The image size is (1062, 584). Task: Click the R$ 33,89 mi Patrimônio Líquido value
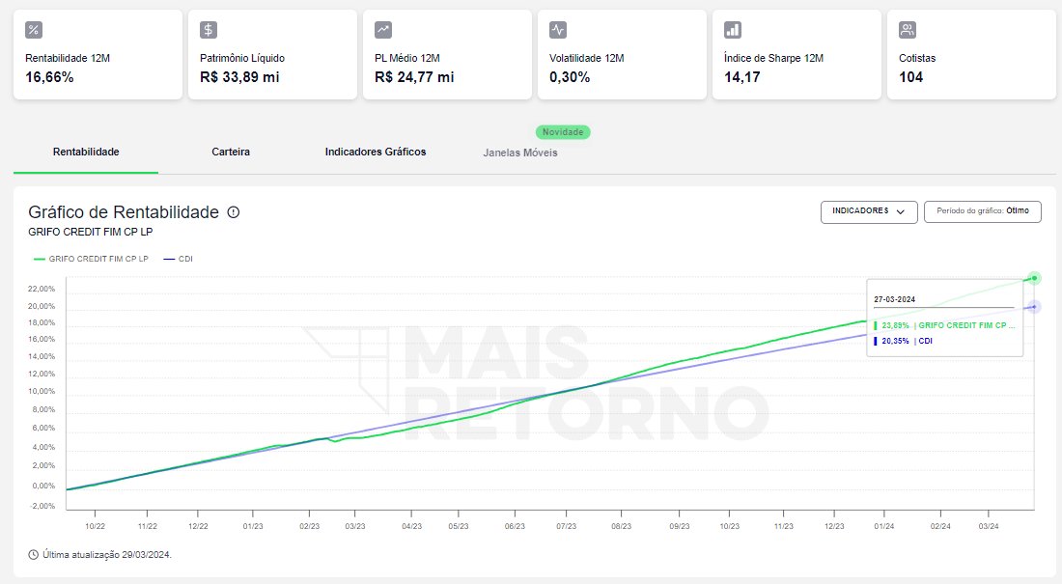[239, 77]
